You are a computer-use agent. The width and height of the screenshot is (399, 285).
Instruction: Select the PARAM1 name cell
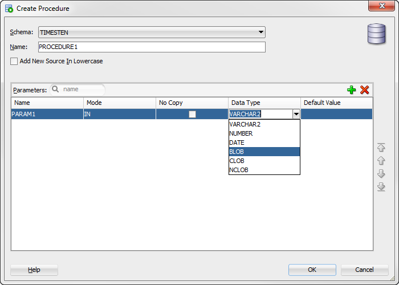click(47, 114)
